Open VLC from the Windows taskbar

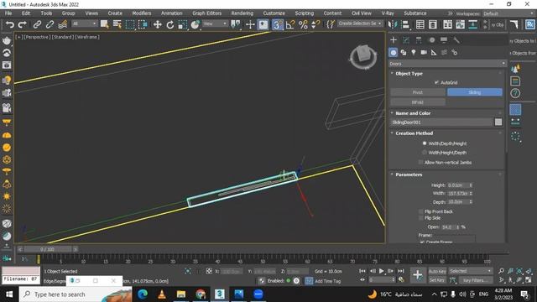click(x=162, y=294)
